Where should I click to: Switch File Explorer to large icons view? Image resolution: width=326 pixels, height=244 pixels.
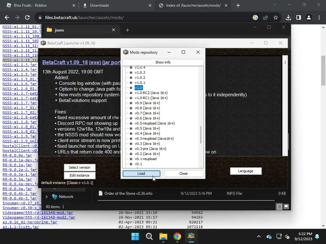[286, 207]
